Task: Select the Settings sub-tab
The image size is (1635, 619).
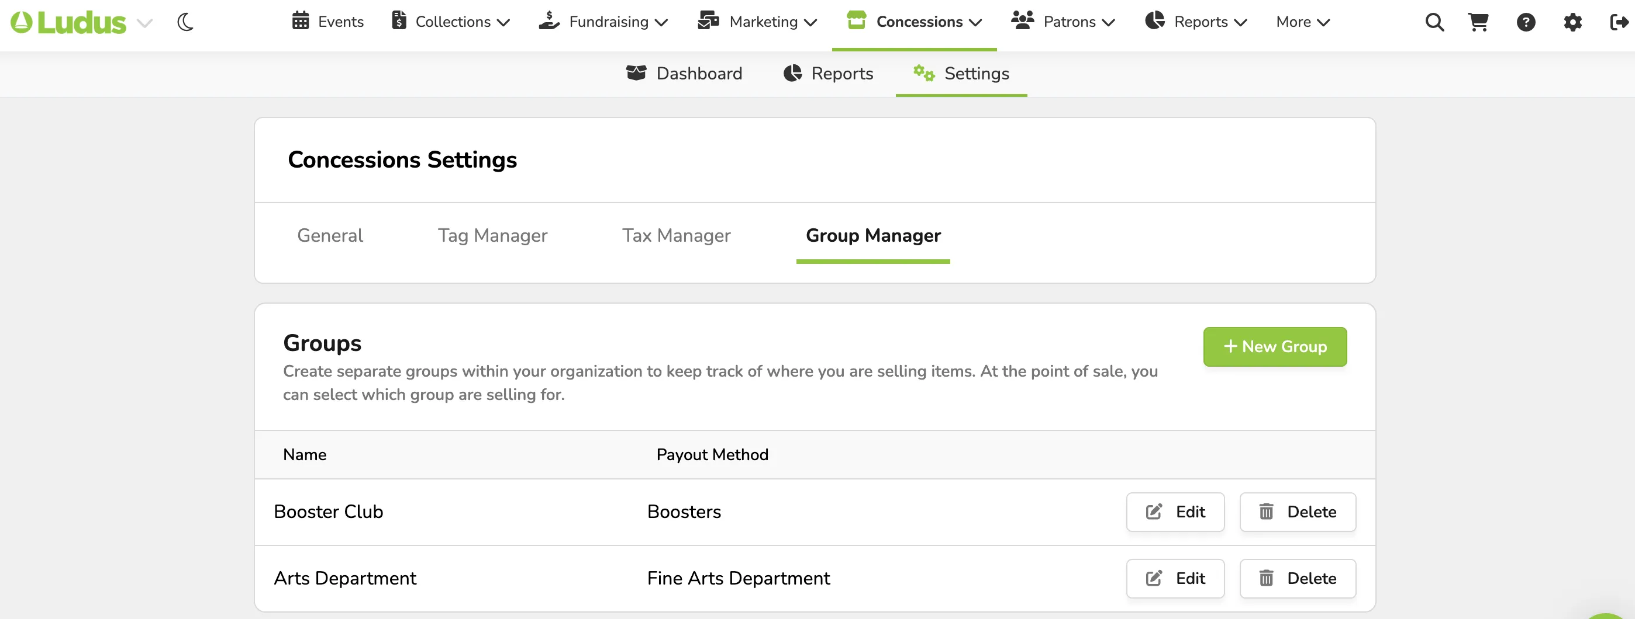Action: [961, 74]
